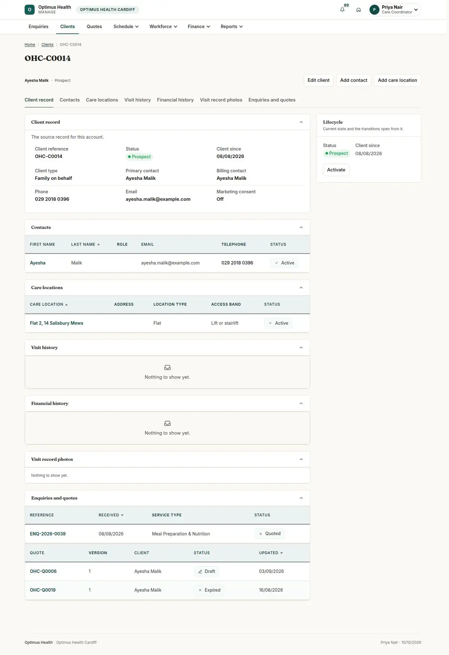This screenshot has height=655, width=449.
Task: Open quote OHC-Q0006
Action: point(43,571)
